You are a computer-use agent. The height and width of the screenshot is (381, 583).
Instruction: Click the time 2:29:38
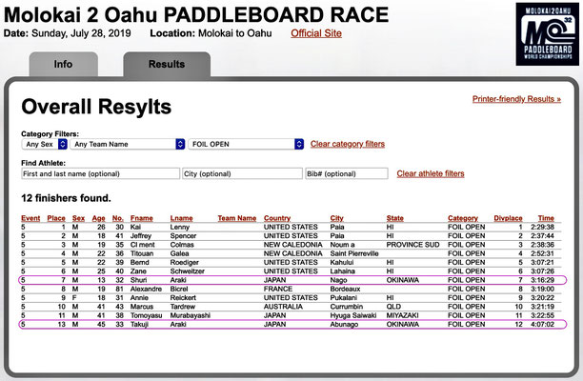click(542, 227)
